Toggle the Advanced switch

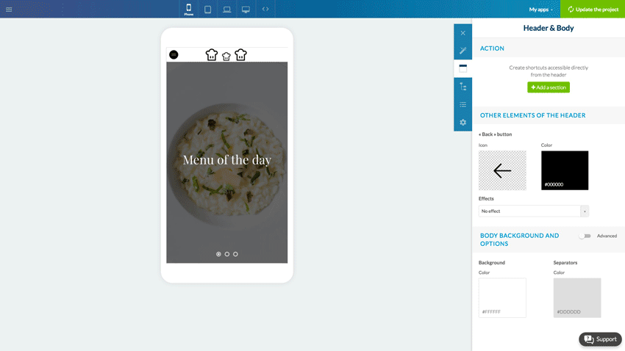pos(585,236)
